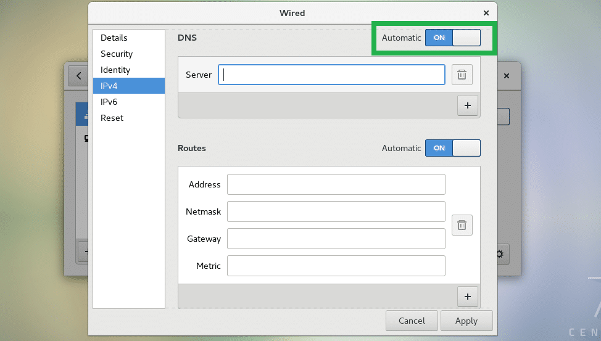Viewport: 601px width, 341px height.
Task: Focus the DNS Server input field
Action: tap(331, 75)
